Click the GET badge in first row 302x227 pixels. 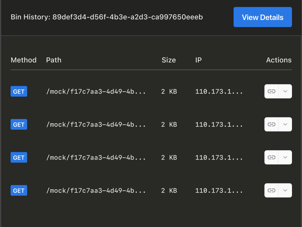(19, 91)
